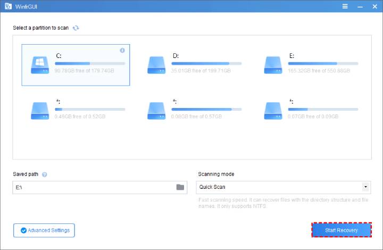Click drive icon of 0.57GB partition
Image resolution: width=383 pixels, height=250 pixels.
click(156, 111)
